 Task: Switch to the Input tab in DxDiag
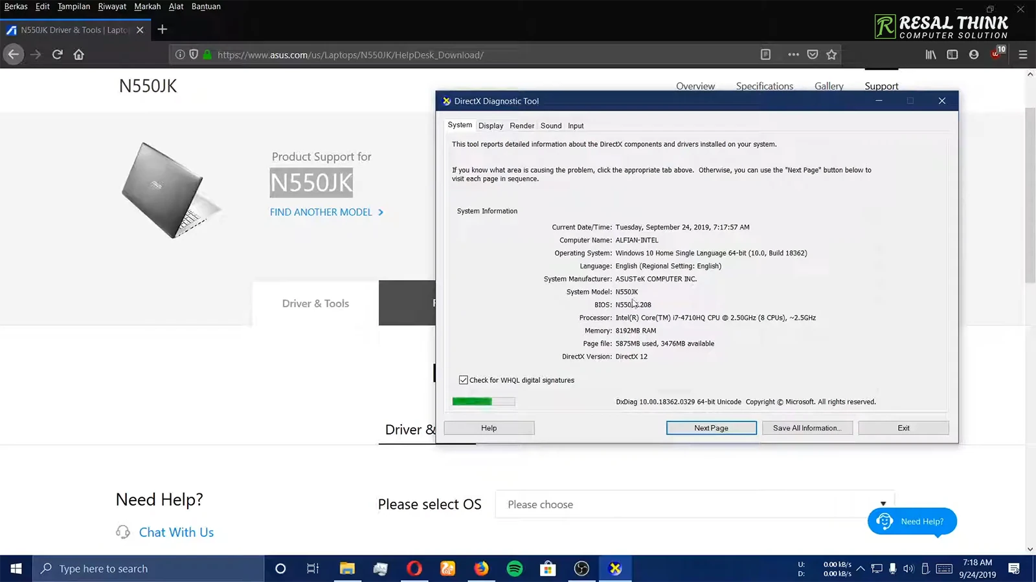tap(576, 125)
